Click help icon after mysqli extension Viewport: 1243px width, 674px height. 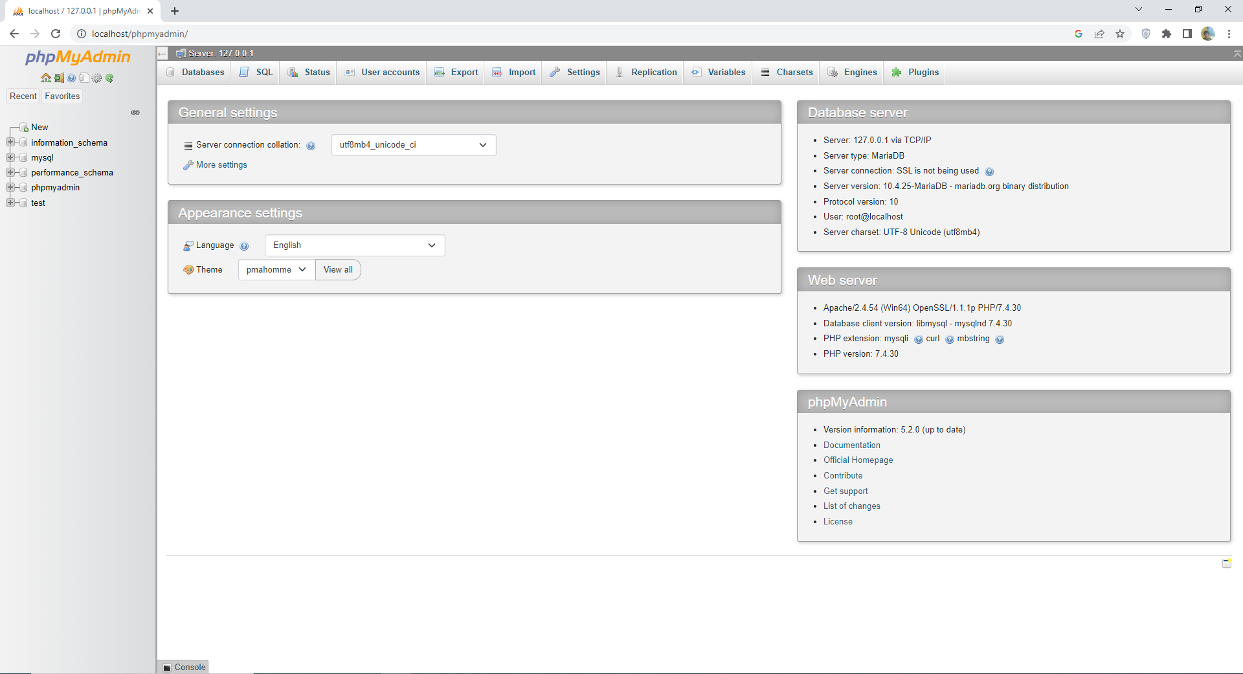pyautogui.click(x=918, y=339)
